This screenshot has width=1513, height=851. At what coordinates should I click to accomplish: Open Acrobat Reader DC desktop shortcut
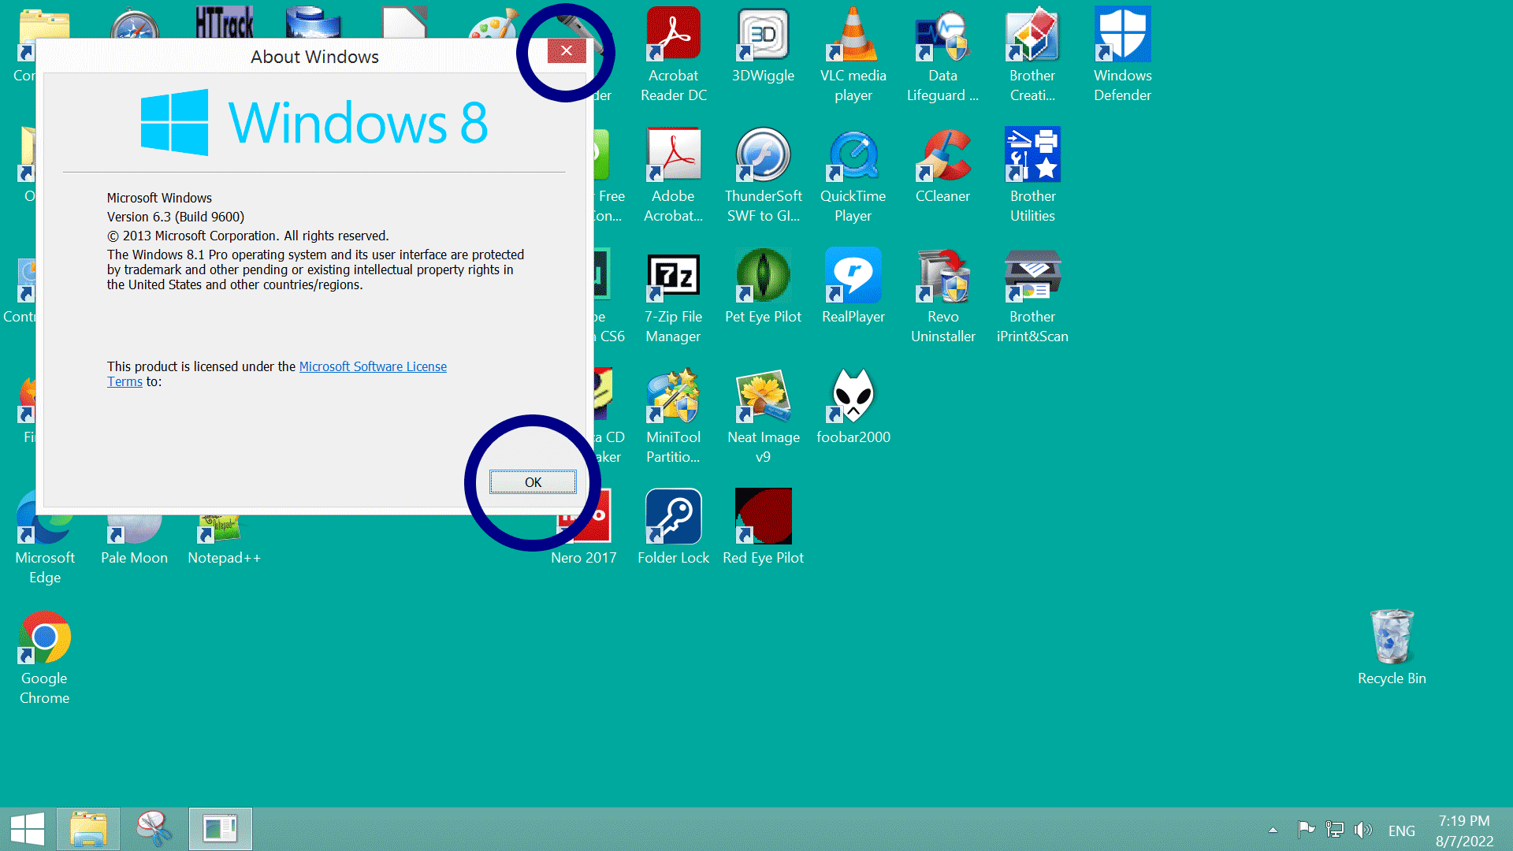[x=674, y=55]
